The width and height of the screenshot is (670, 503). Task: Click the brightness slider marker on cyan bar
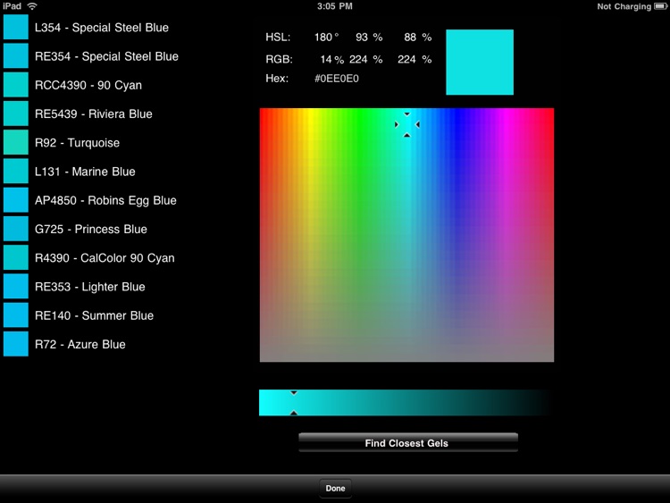(x=294, y=402)
